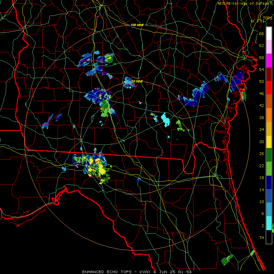The image size is (274, 274).
Task: Click the dark red legend color block
Action: click(x=269, y=74)
